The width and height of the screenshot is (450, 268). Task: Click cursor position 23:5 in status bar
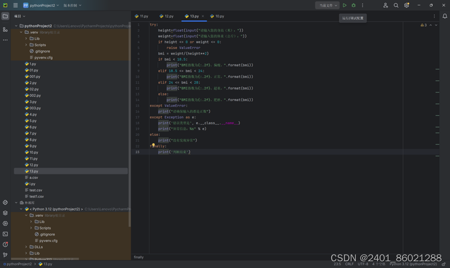[337, 264]
